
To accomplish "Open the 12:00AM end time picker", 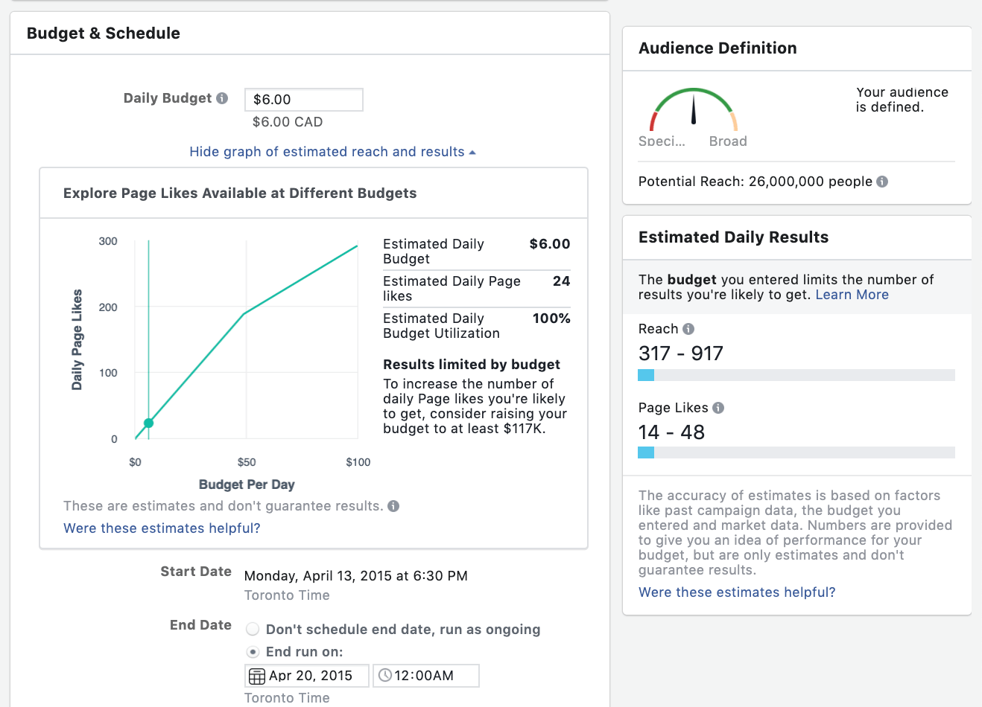I will (x=432, y=676).
